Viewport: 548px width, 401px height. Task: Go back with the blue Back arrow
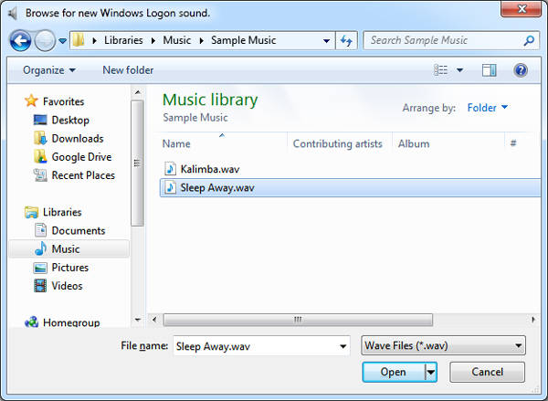20,41
